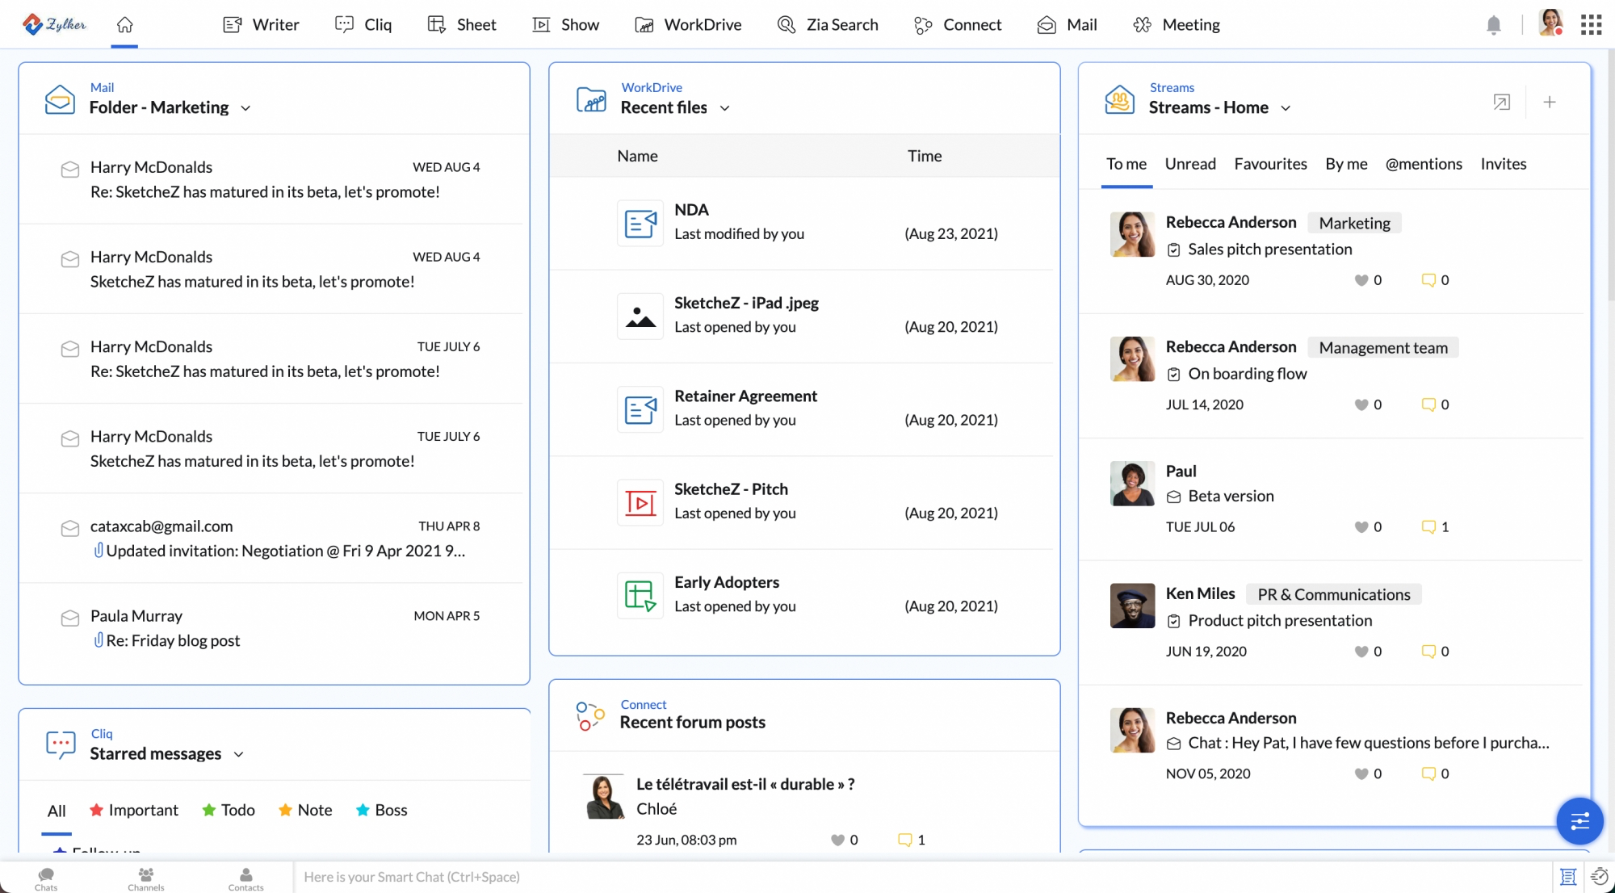The width and height of the screenshot is (1615, 893).
Task: Open the apps grid launcher
Action: coord(1591,24)
